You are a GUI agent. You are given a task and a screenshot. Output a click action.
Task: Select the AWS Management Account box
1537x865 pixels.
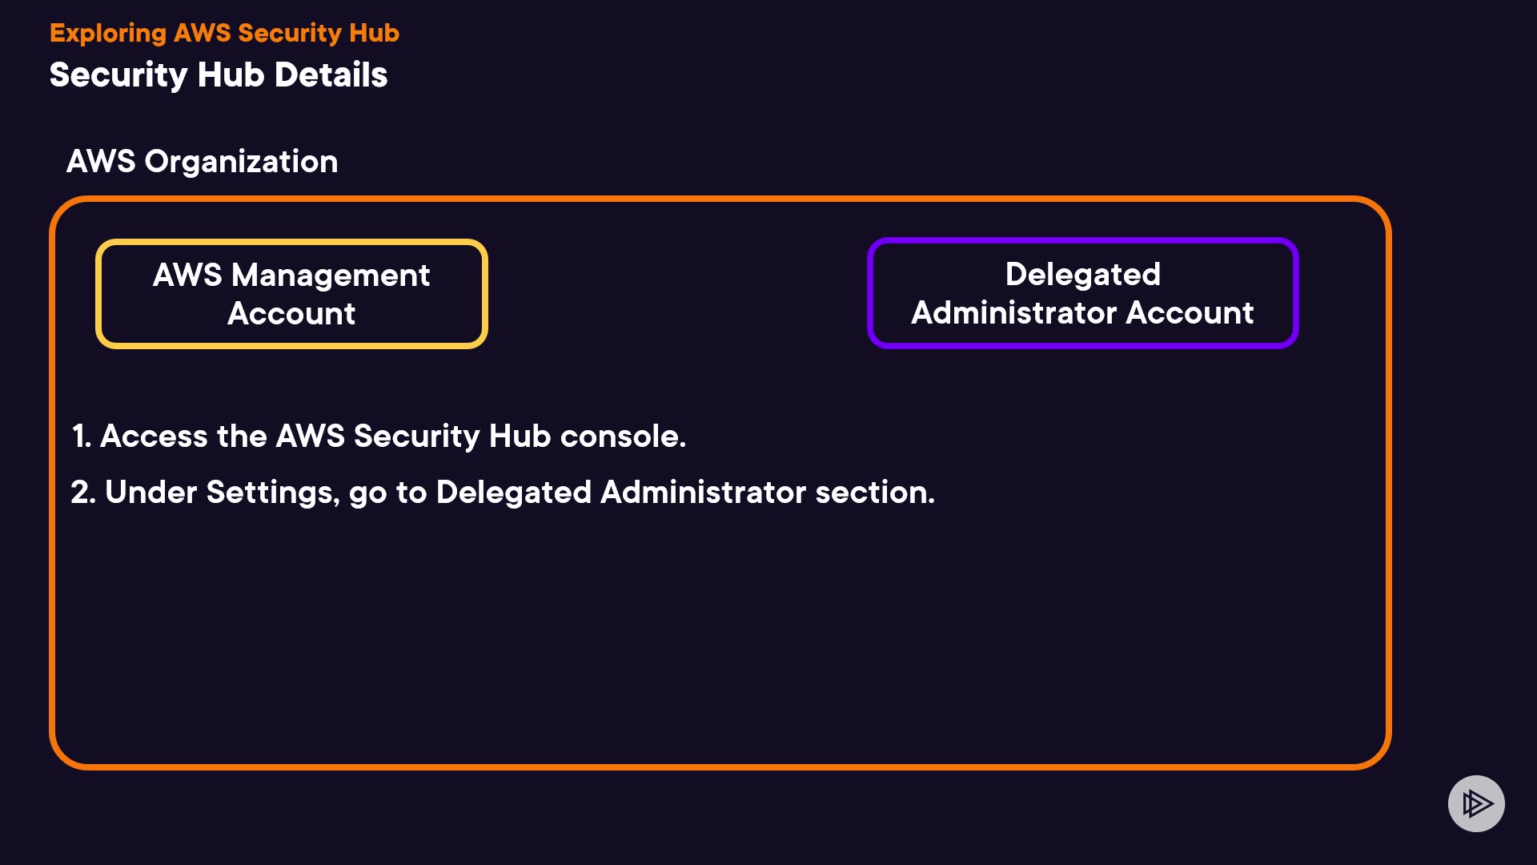pos(291,294)
